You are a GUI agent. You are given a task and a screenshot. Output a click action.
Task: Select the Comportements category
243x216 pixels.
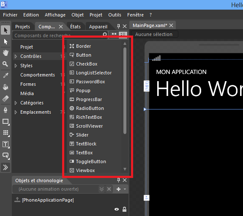38,75
